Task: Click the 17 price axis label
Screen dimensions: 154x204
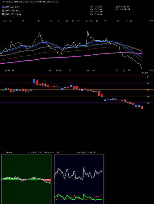Action: click(148, 77)
